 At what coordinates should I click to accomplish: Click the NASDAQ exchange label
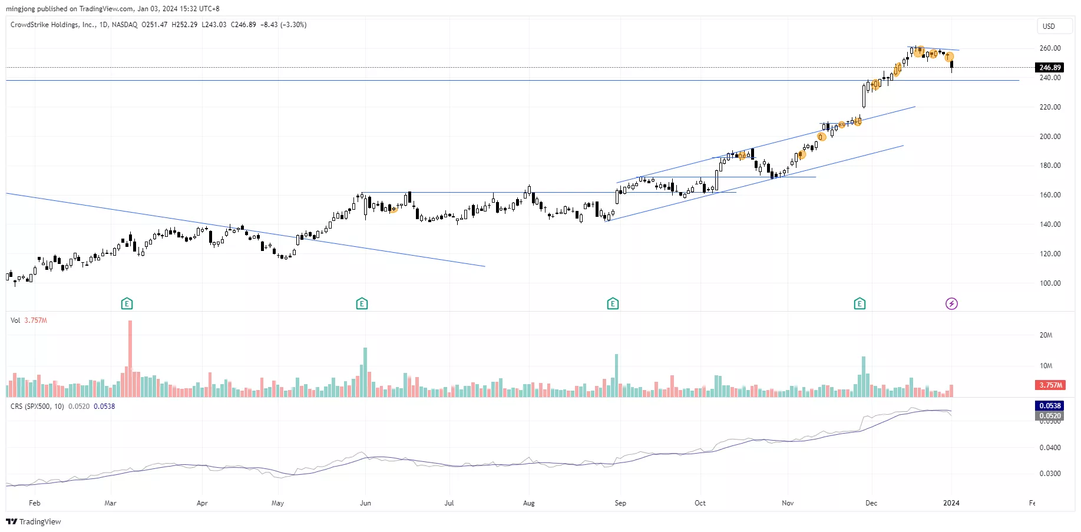[x=124, y=25]
